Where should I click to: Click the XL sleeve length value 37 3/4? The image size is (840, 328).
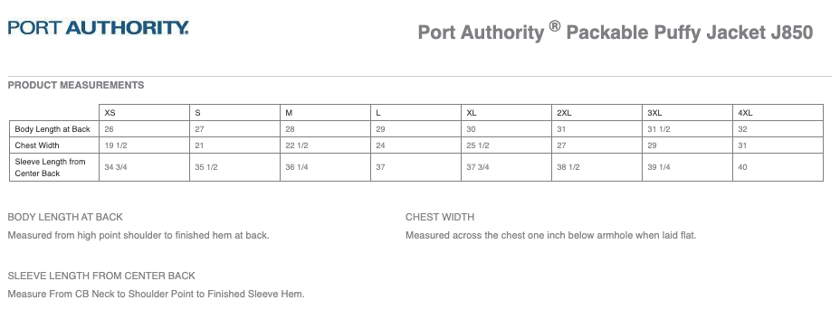pyautogui.click(x=506, y=167)
